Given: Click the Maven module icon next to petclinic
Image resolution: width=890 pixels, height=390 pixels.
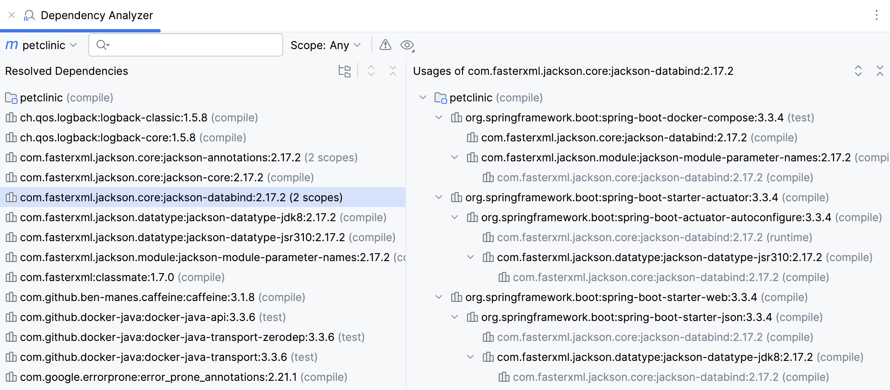Looking at the screenshot, I should coord(11,45).
